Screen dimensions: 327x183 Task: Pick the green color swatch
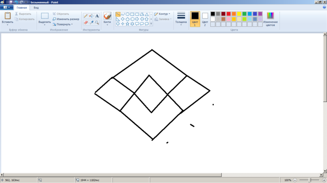(x=245, y=14)
